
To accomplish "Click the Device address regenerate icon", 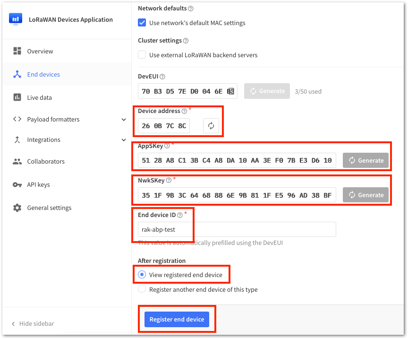I will (x=211, y=126).
